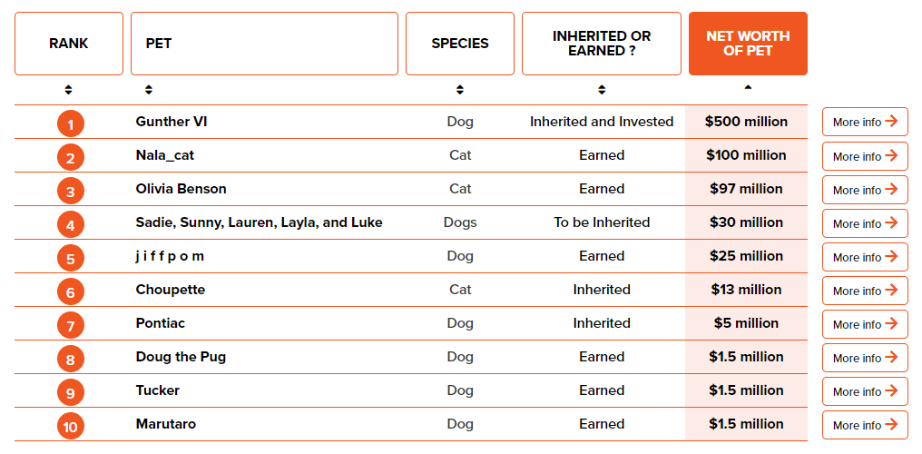This screenshot has height=454, width=922.
Task: Click the sort arrow under Net Worth
Action: [748, 87]
